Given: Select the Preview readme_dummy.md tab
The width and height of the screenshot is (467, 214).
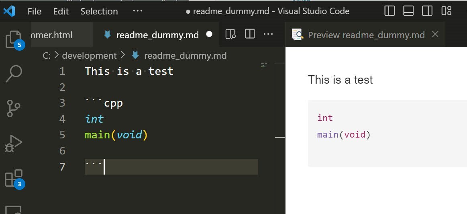Looking at the screenshot, I should pyautogui.click(x=365, y=34).
